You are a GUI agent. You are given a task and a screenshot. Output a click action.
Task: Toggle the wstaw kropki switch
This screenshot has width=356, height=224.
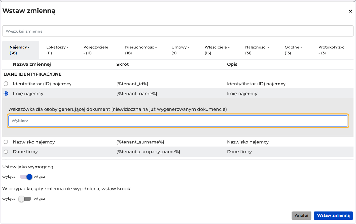(25, 199)
